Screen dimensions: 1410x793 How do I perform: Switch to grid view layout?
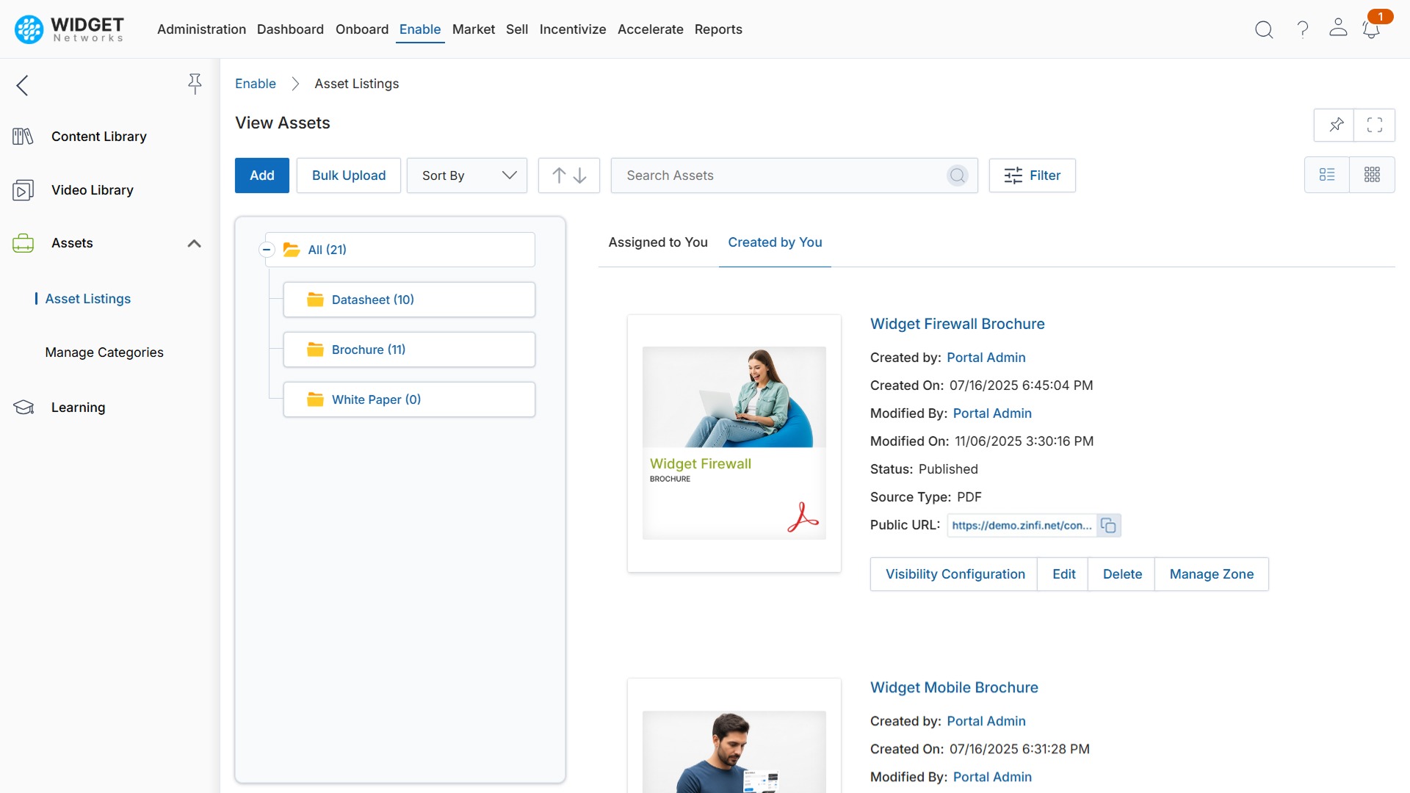point(1372,175)
